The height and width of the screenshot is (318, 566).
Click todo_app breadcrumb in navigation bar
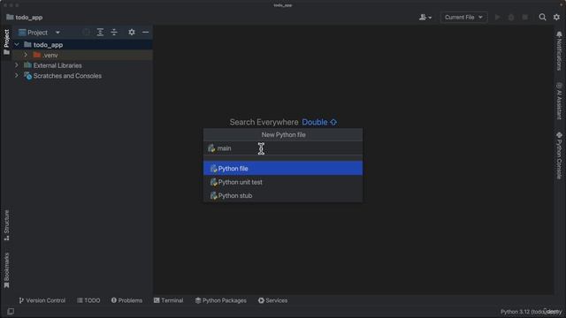pos(25,18)
